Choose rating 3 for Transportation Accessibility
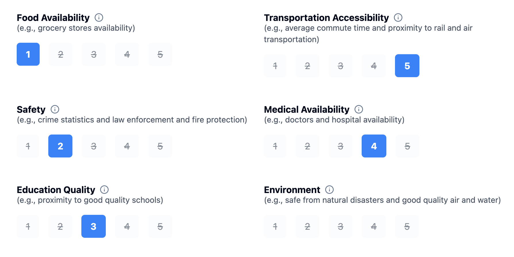 coord(340,66)
